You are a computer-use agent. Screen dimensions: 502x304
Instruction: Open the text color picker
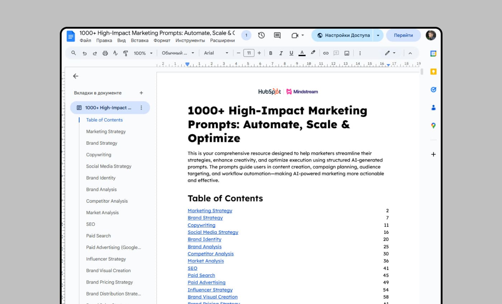coord(302,53)
